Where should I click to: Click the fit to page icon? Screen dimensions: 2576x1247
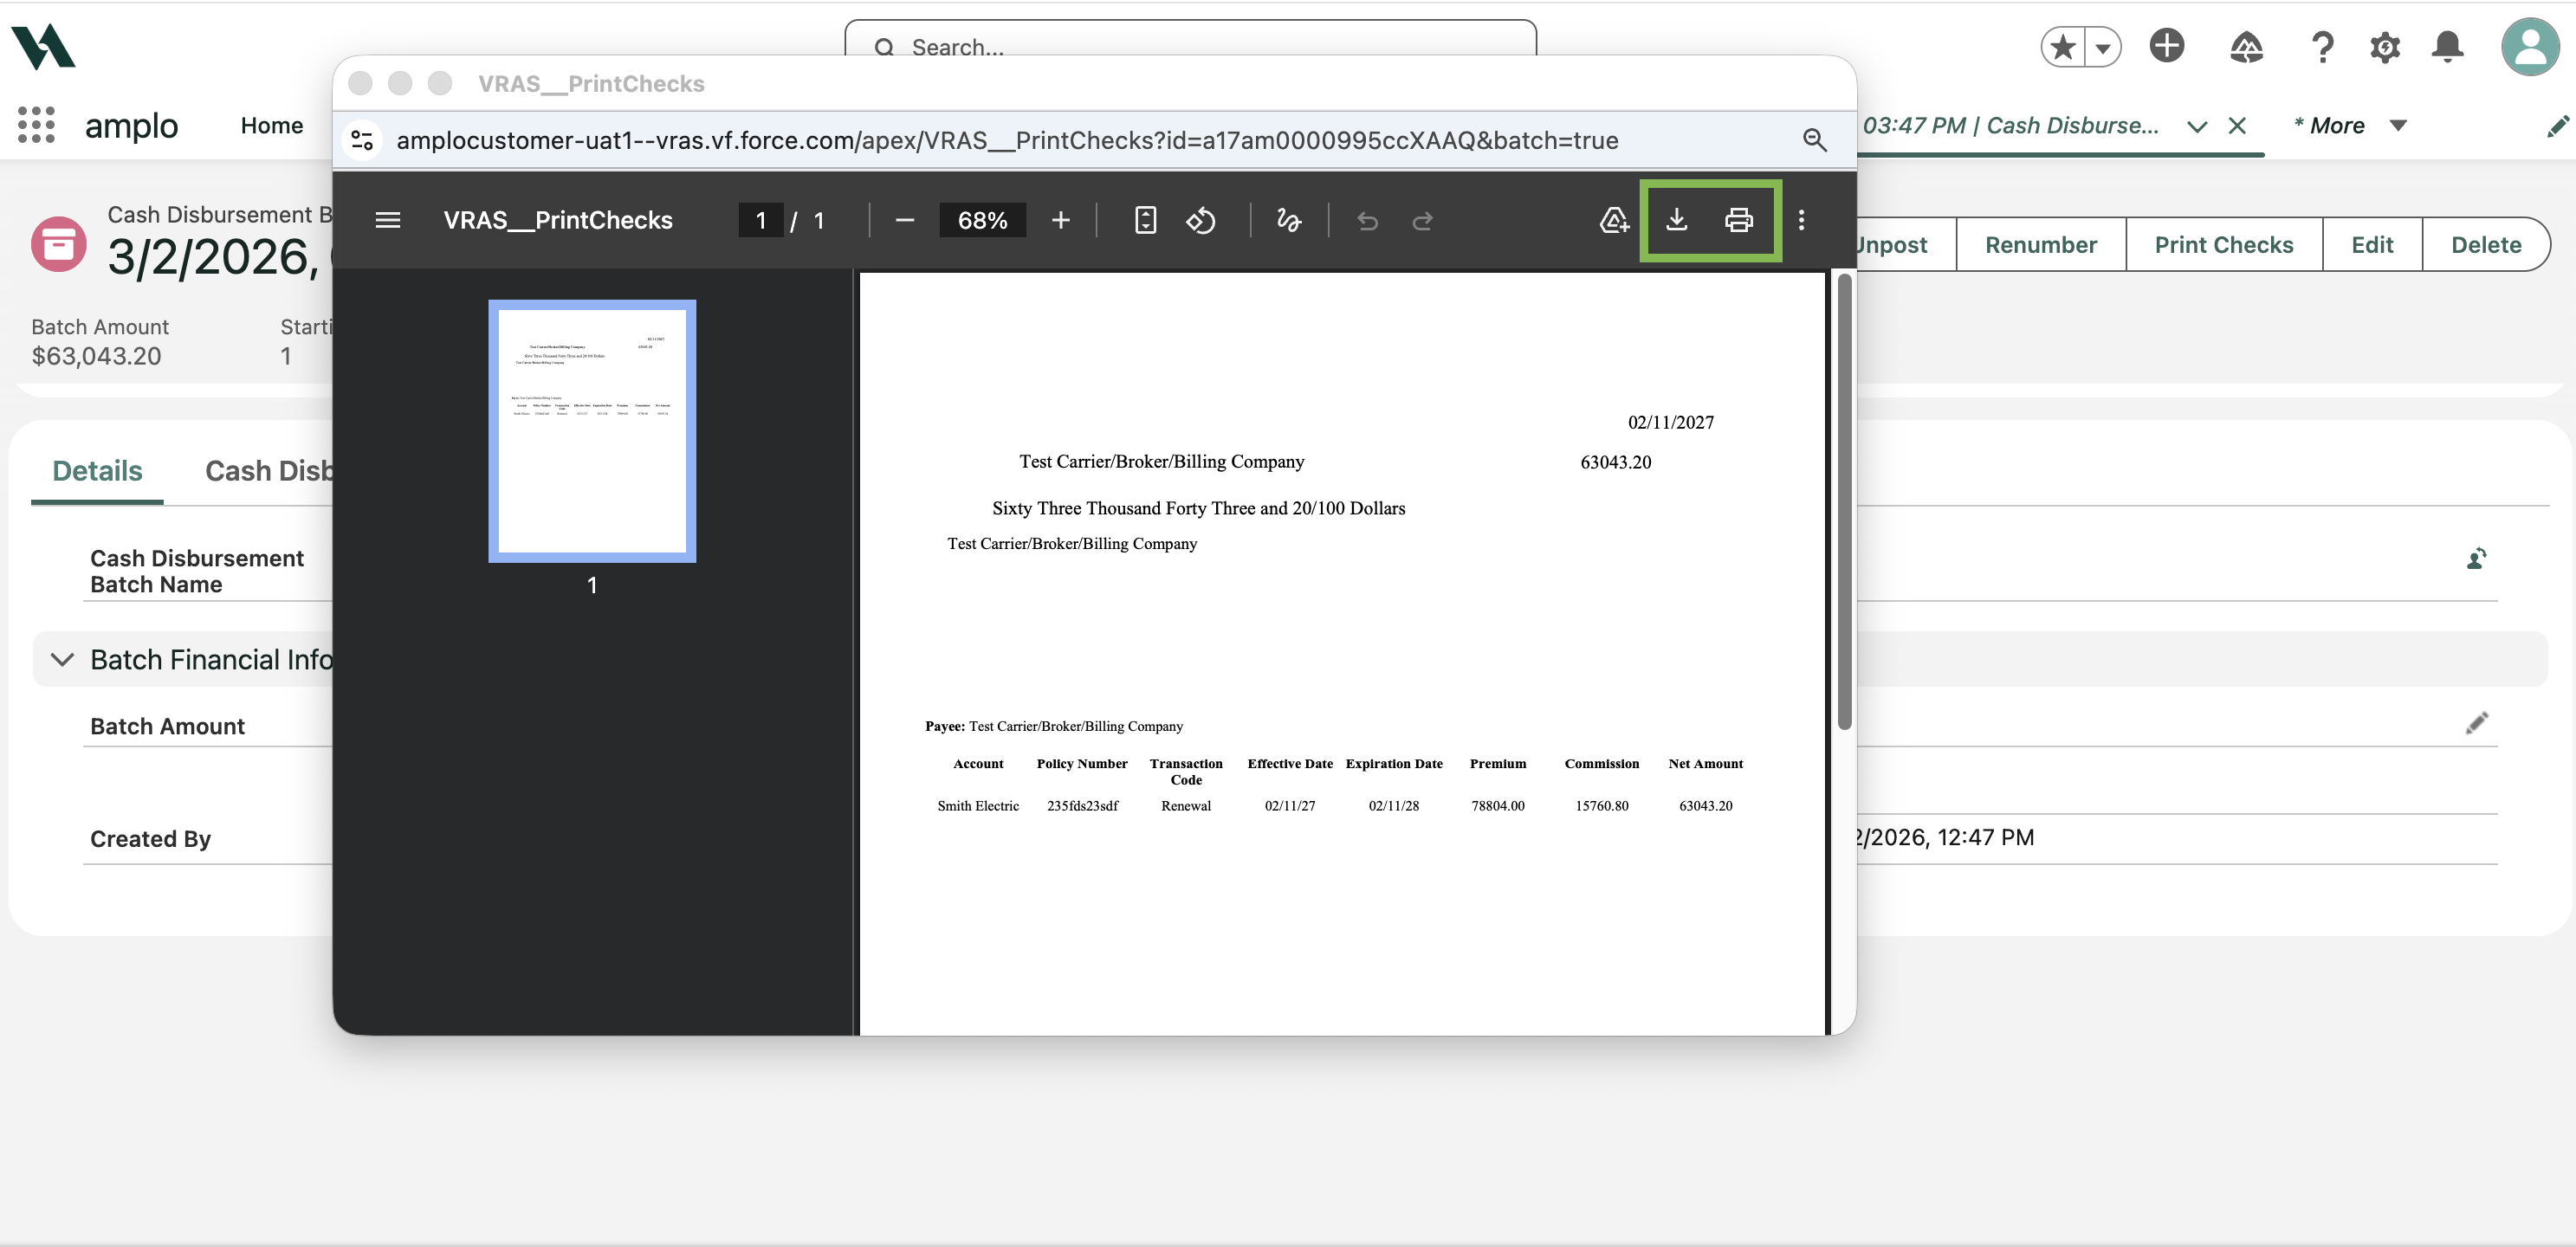(x=1145, y=220)
